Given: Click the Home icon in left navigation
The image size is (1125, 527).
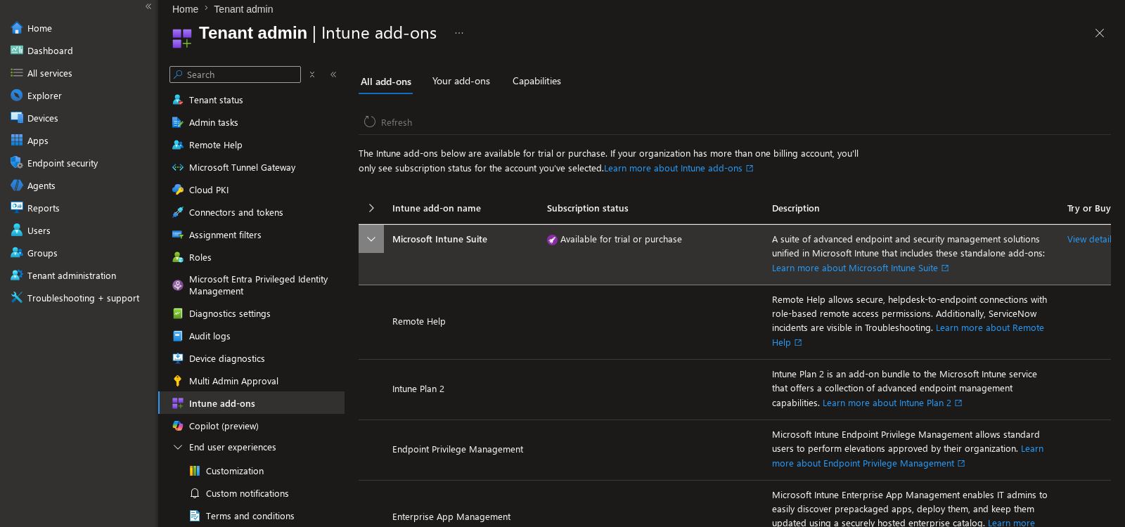Looking at the screenshot, I should [x=17, y=28].
